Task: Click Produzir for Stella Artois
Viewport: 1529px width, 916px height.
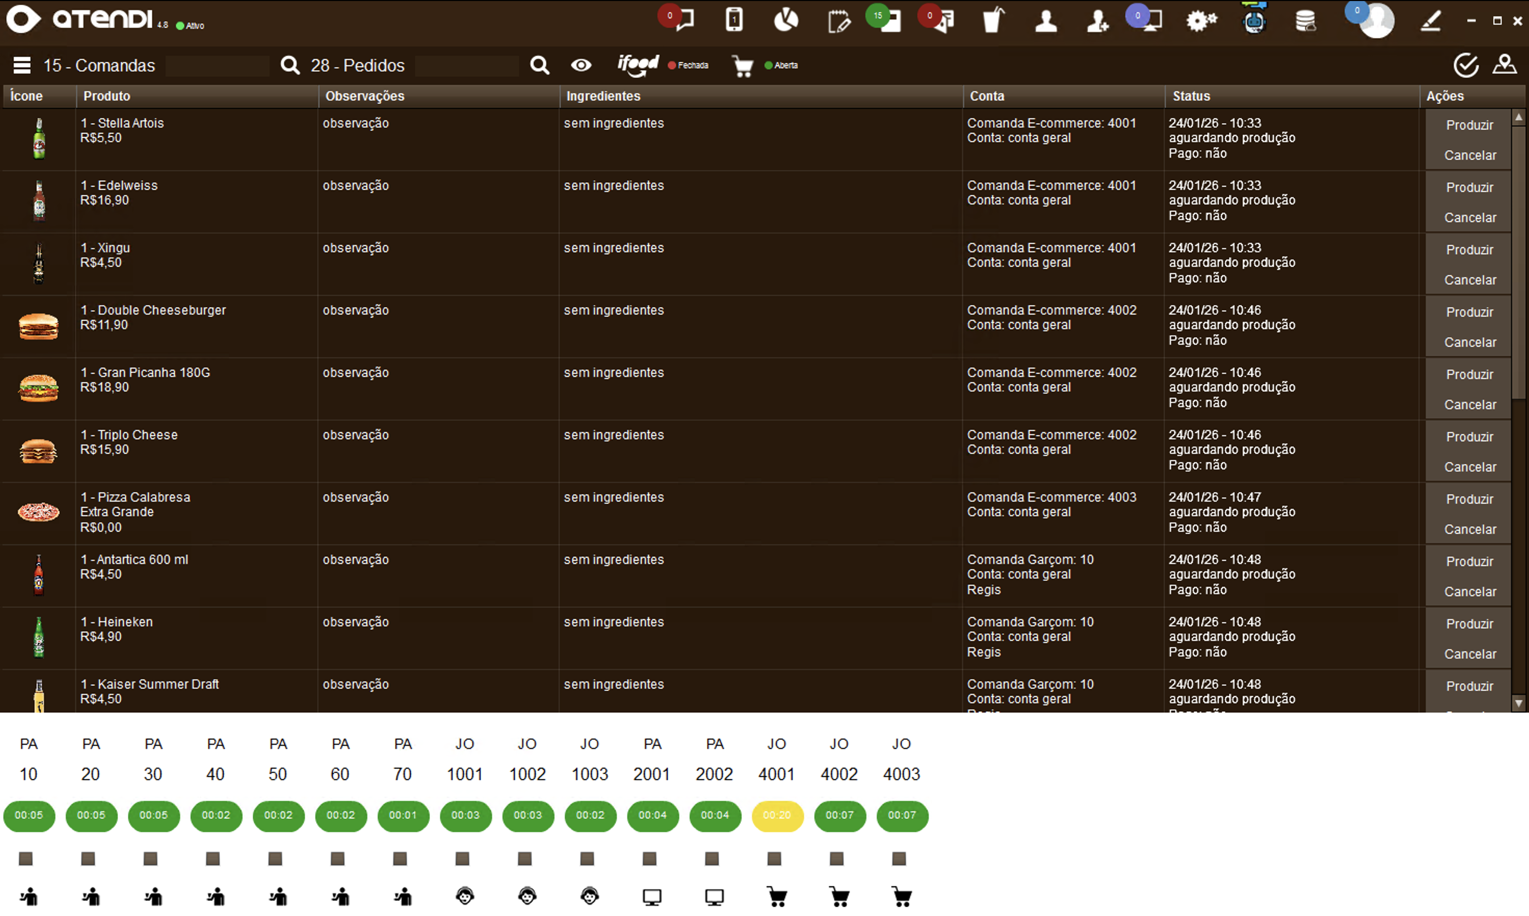Action: tap(1469, 125)
